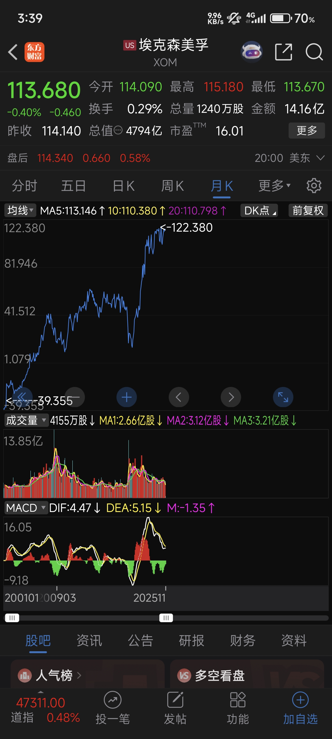Viewport: 332px width, 739px height.
Task: Open 均线 indicator dropdown
Action: coord(20,210)
